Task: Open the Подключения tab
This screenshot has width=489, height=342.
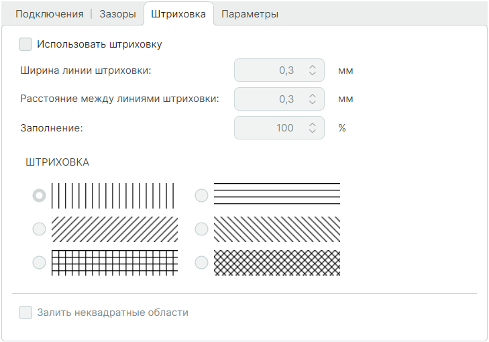Action: [x=50, y=14]
